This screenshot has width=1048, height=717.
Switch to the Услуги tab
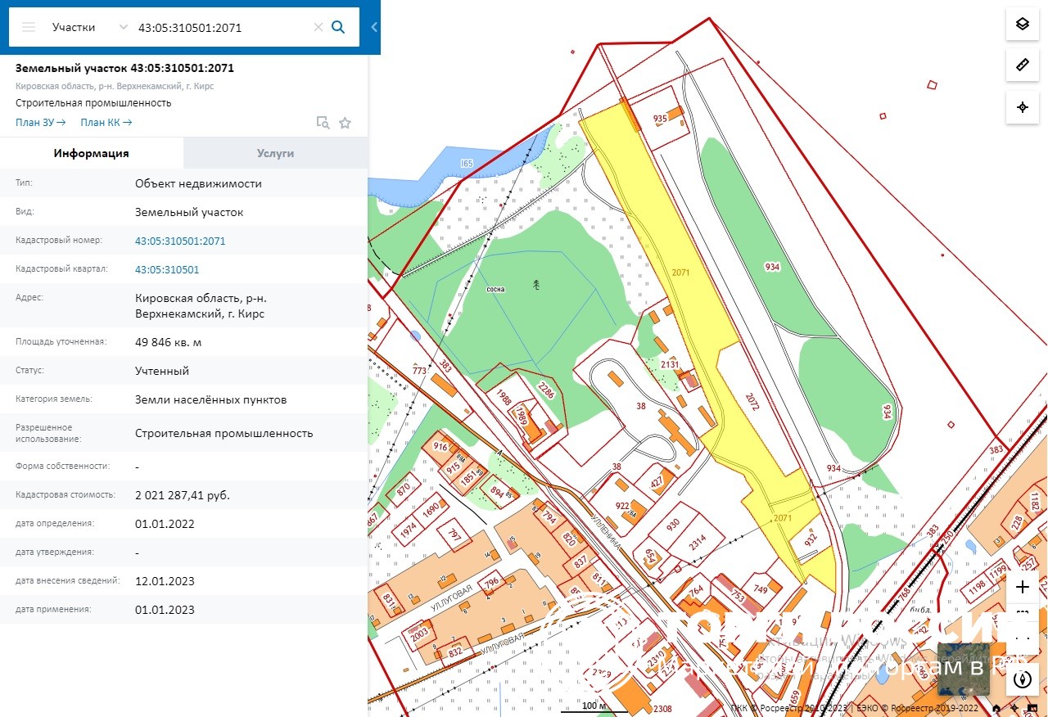[x=275, y=153]
